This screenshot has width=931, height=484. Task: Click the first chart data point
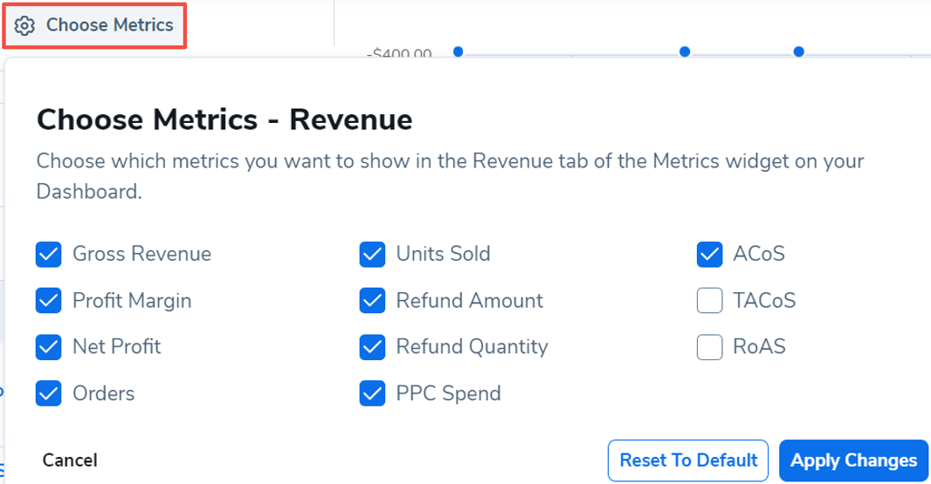(458, 52)
